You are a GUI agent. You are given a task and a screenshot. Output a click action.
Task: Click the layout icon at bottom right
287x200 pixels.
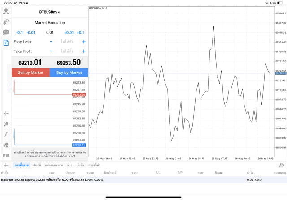pos(282,165)
